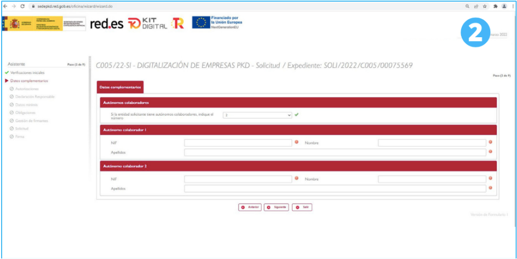This screenshot has width=517, height=259.
Task: Click the Versión de Formulario 1 text
Action: 490,215
